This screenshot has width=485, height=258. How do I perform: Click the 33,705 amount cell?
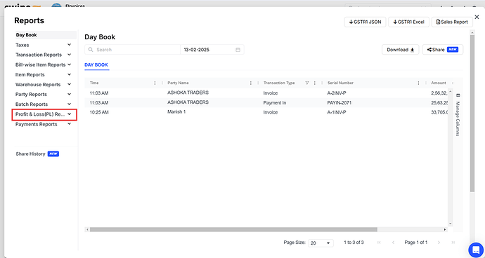(439, 112)
